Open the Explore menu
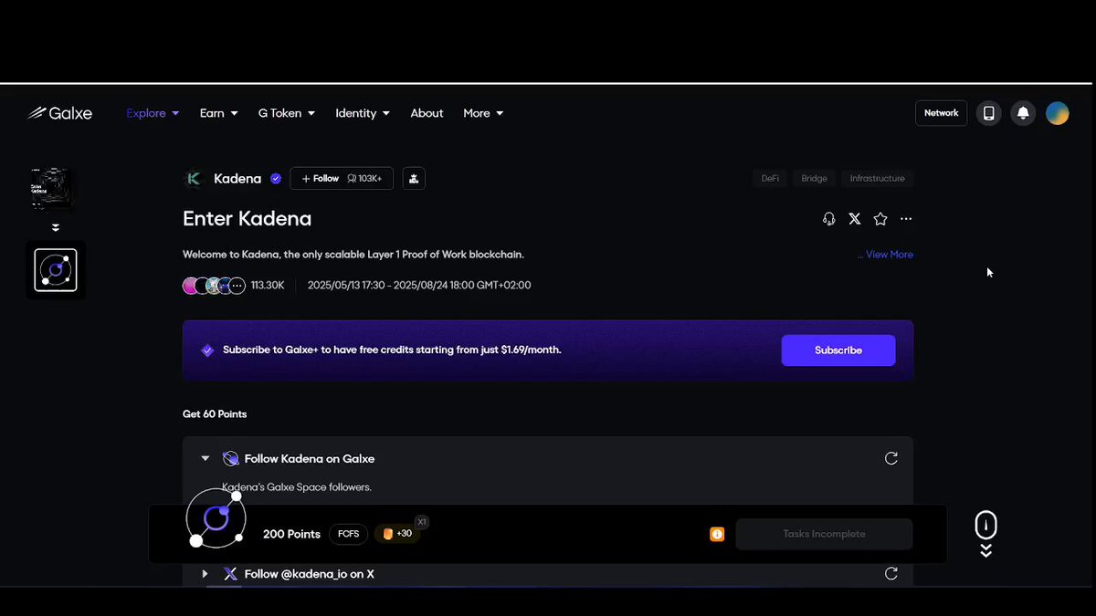 (x=153, y=113)
